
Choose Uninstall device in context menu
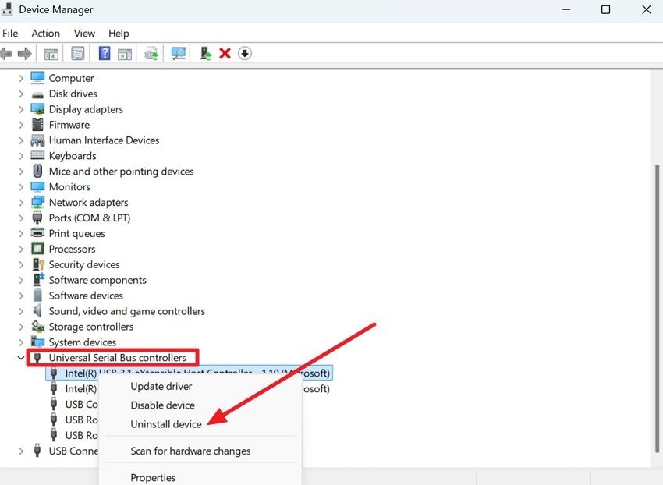click(x=166, y=424)
